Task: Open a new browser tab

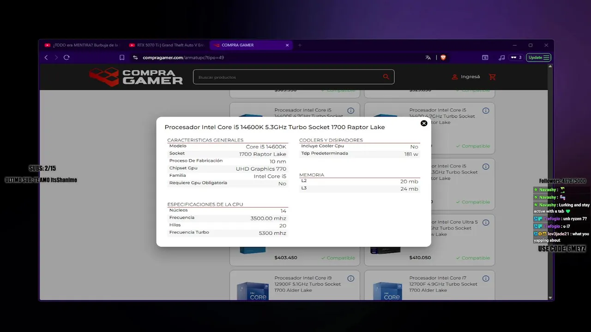Action: pos(300,45)
